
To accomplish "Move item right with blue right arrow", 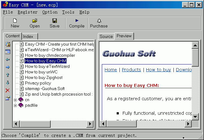I will click(8, 67).
